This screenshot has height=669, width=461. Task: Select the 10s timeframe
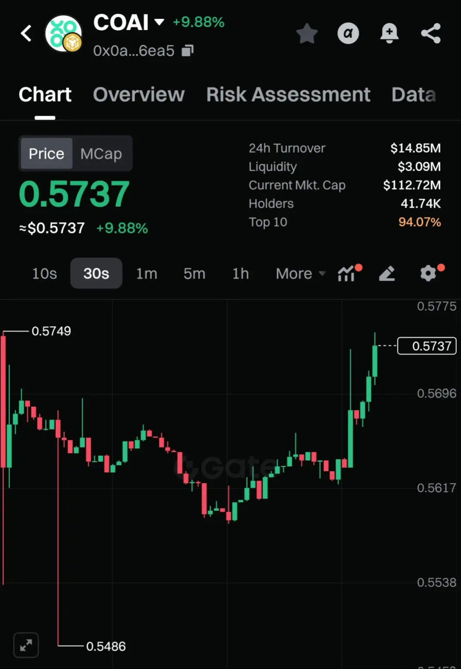coord(45,273)
